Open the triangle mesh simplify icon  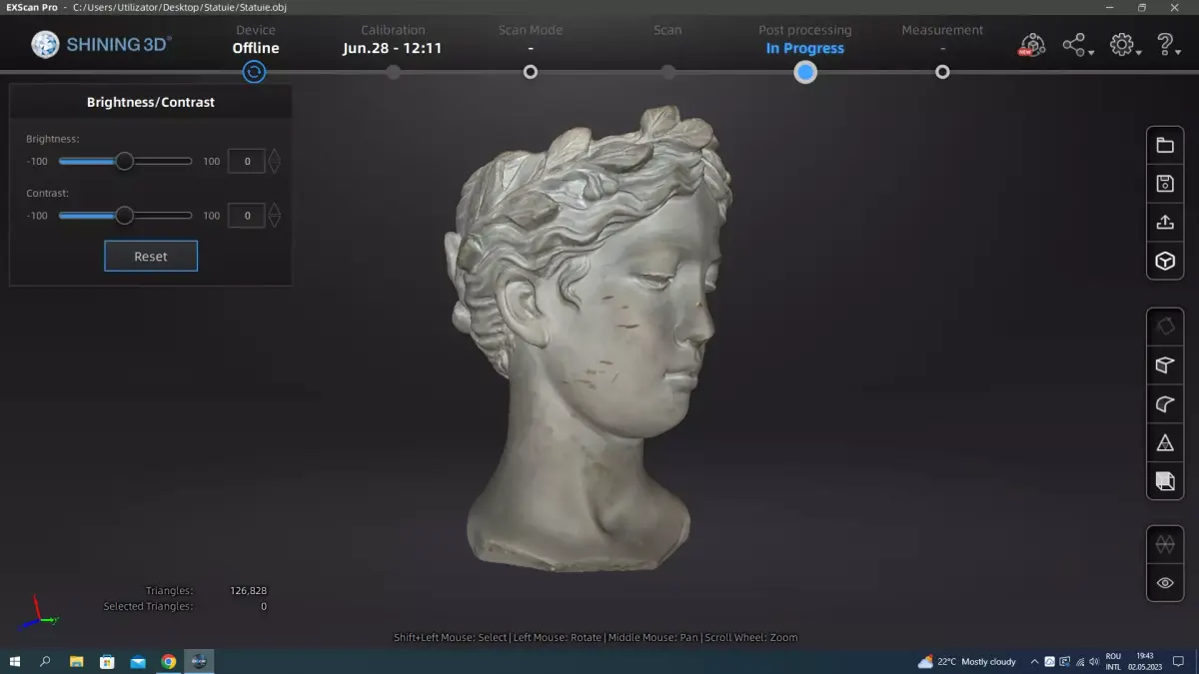(1165, 442)
